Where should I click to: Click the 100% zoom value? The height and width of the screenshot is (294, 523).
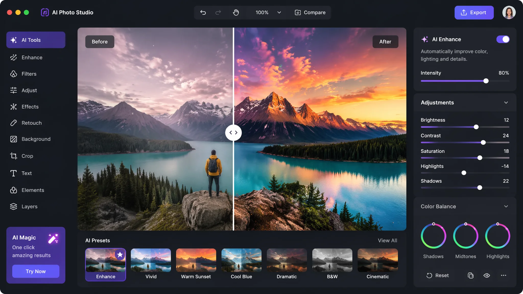pos(262,13)
